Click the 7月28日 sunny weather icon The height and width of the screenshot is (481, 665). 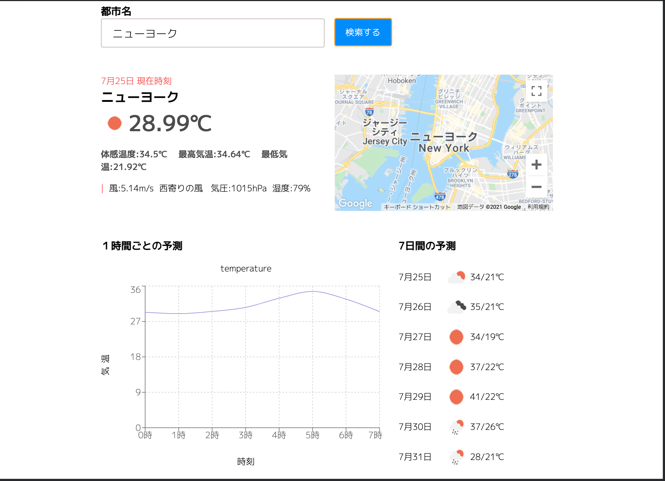456,367
